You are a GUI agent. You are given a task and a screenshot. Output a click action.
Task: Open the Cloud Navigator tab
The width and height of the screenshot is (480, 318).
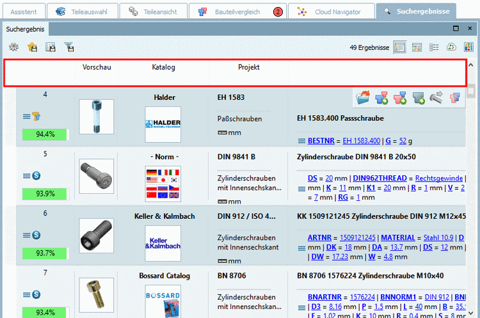coord(332,12)
